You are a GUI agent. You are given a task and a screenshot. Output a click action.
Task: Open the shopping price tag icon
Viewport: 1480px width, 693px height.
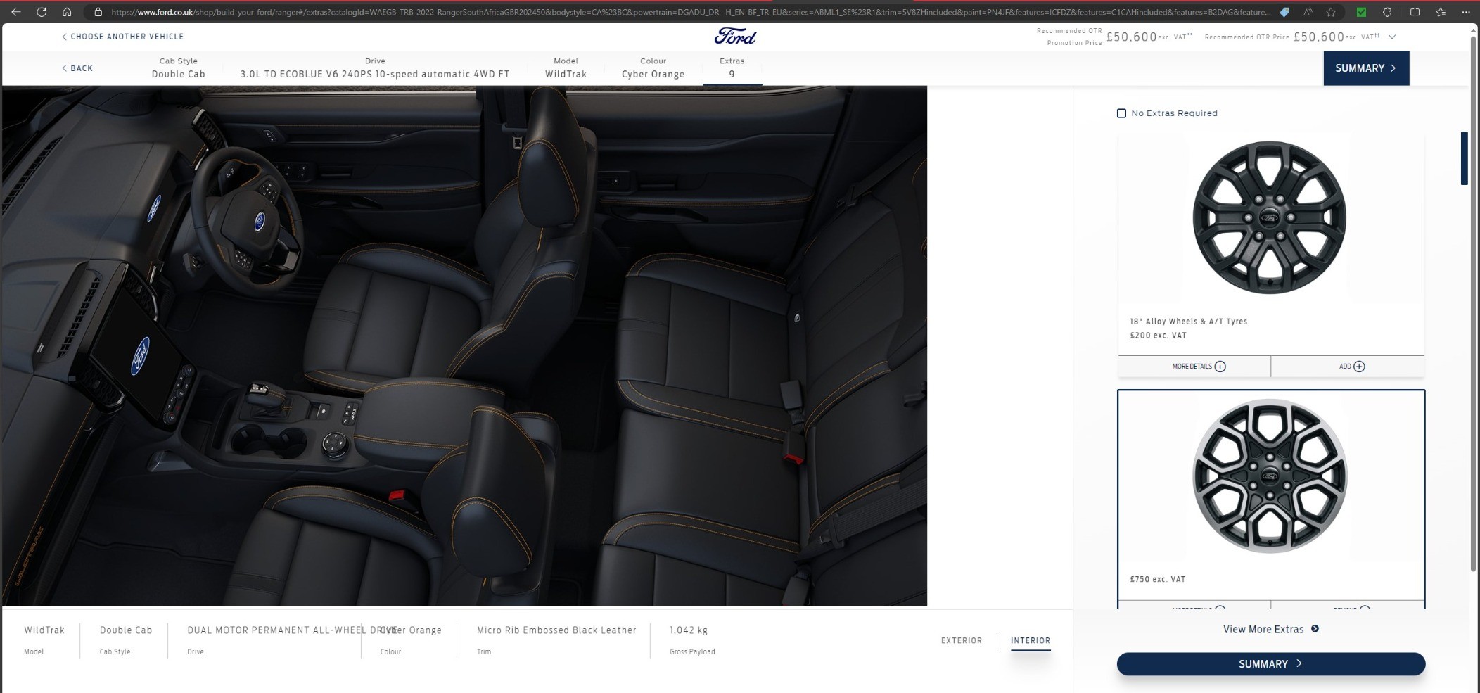(x=1284, y=12)
